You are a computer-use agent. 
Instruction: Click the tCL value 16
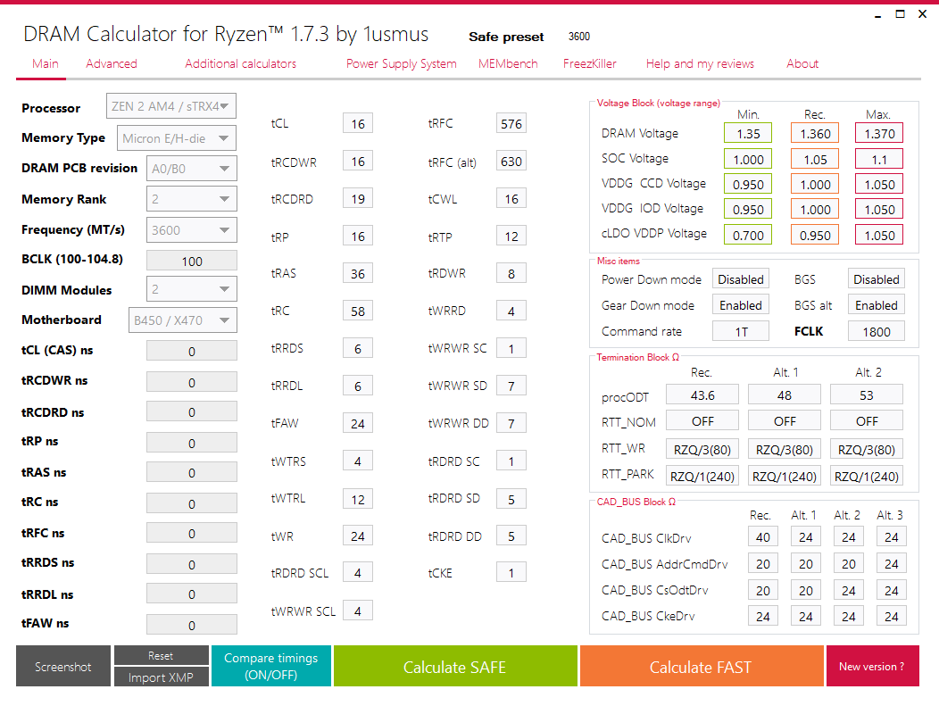click(358, 123)
